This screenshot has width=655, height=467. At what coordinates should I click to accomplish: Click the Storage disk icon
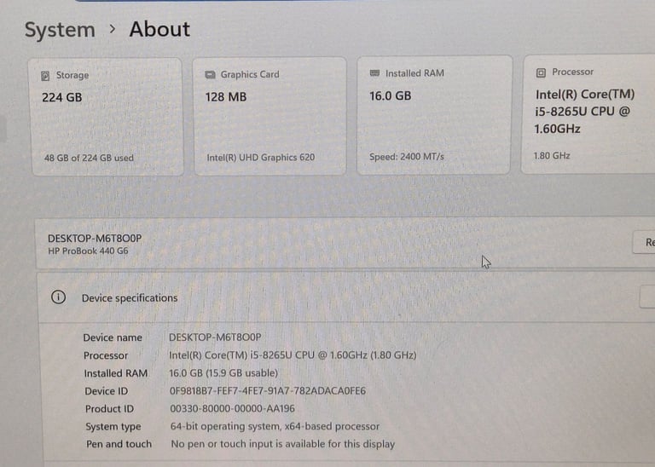coord(45,76)
